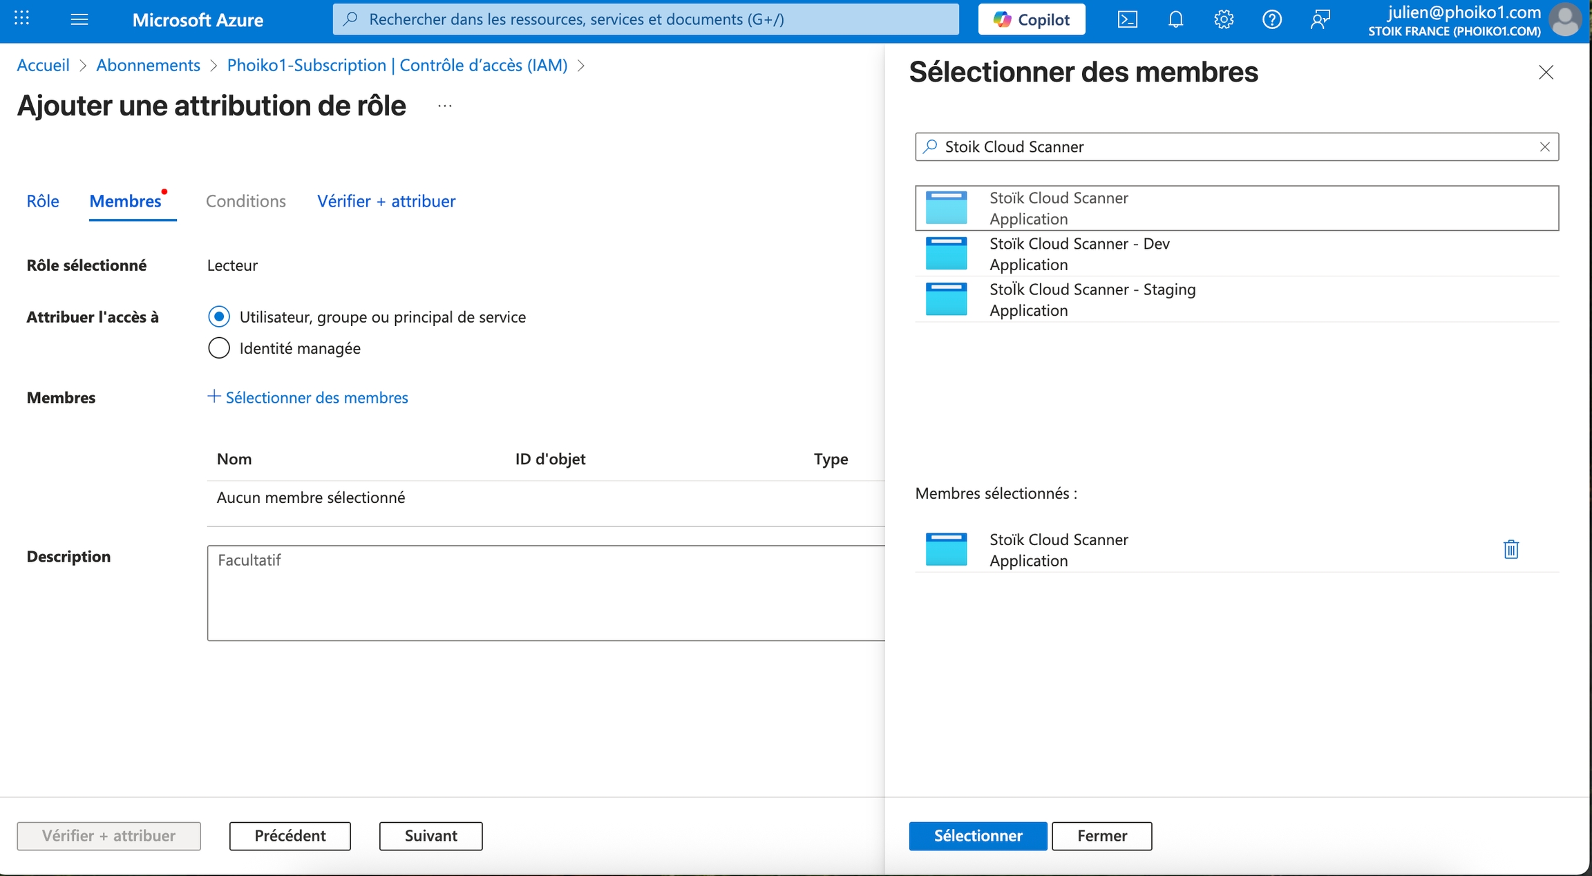1592x876 pixels.
Task: Open the hamburger portal menu
Action: [79, 19]
